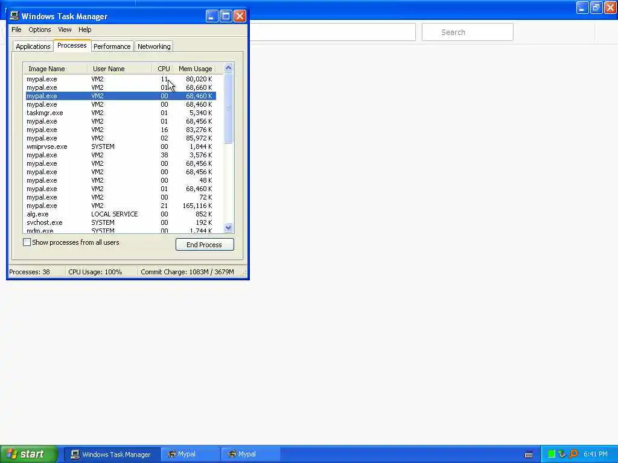Select the taskmgr.exe process row

coord(121,113)
